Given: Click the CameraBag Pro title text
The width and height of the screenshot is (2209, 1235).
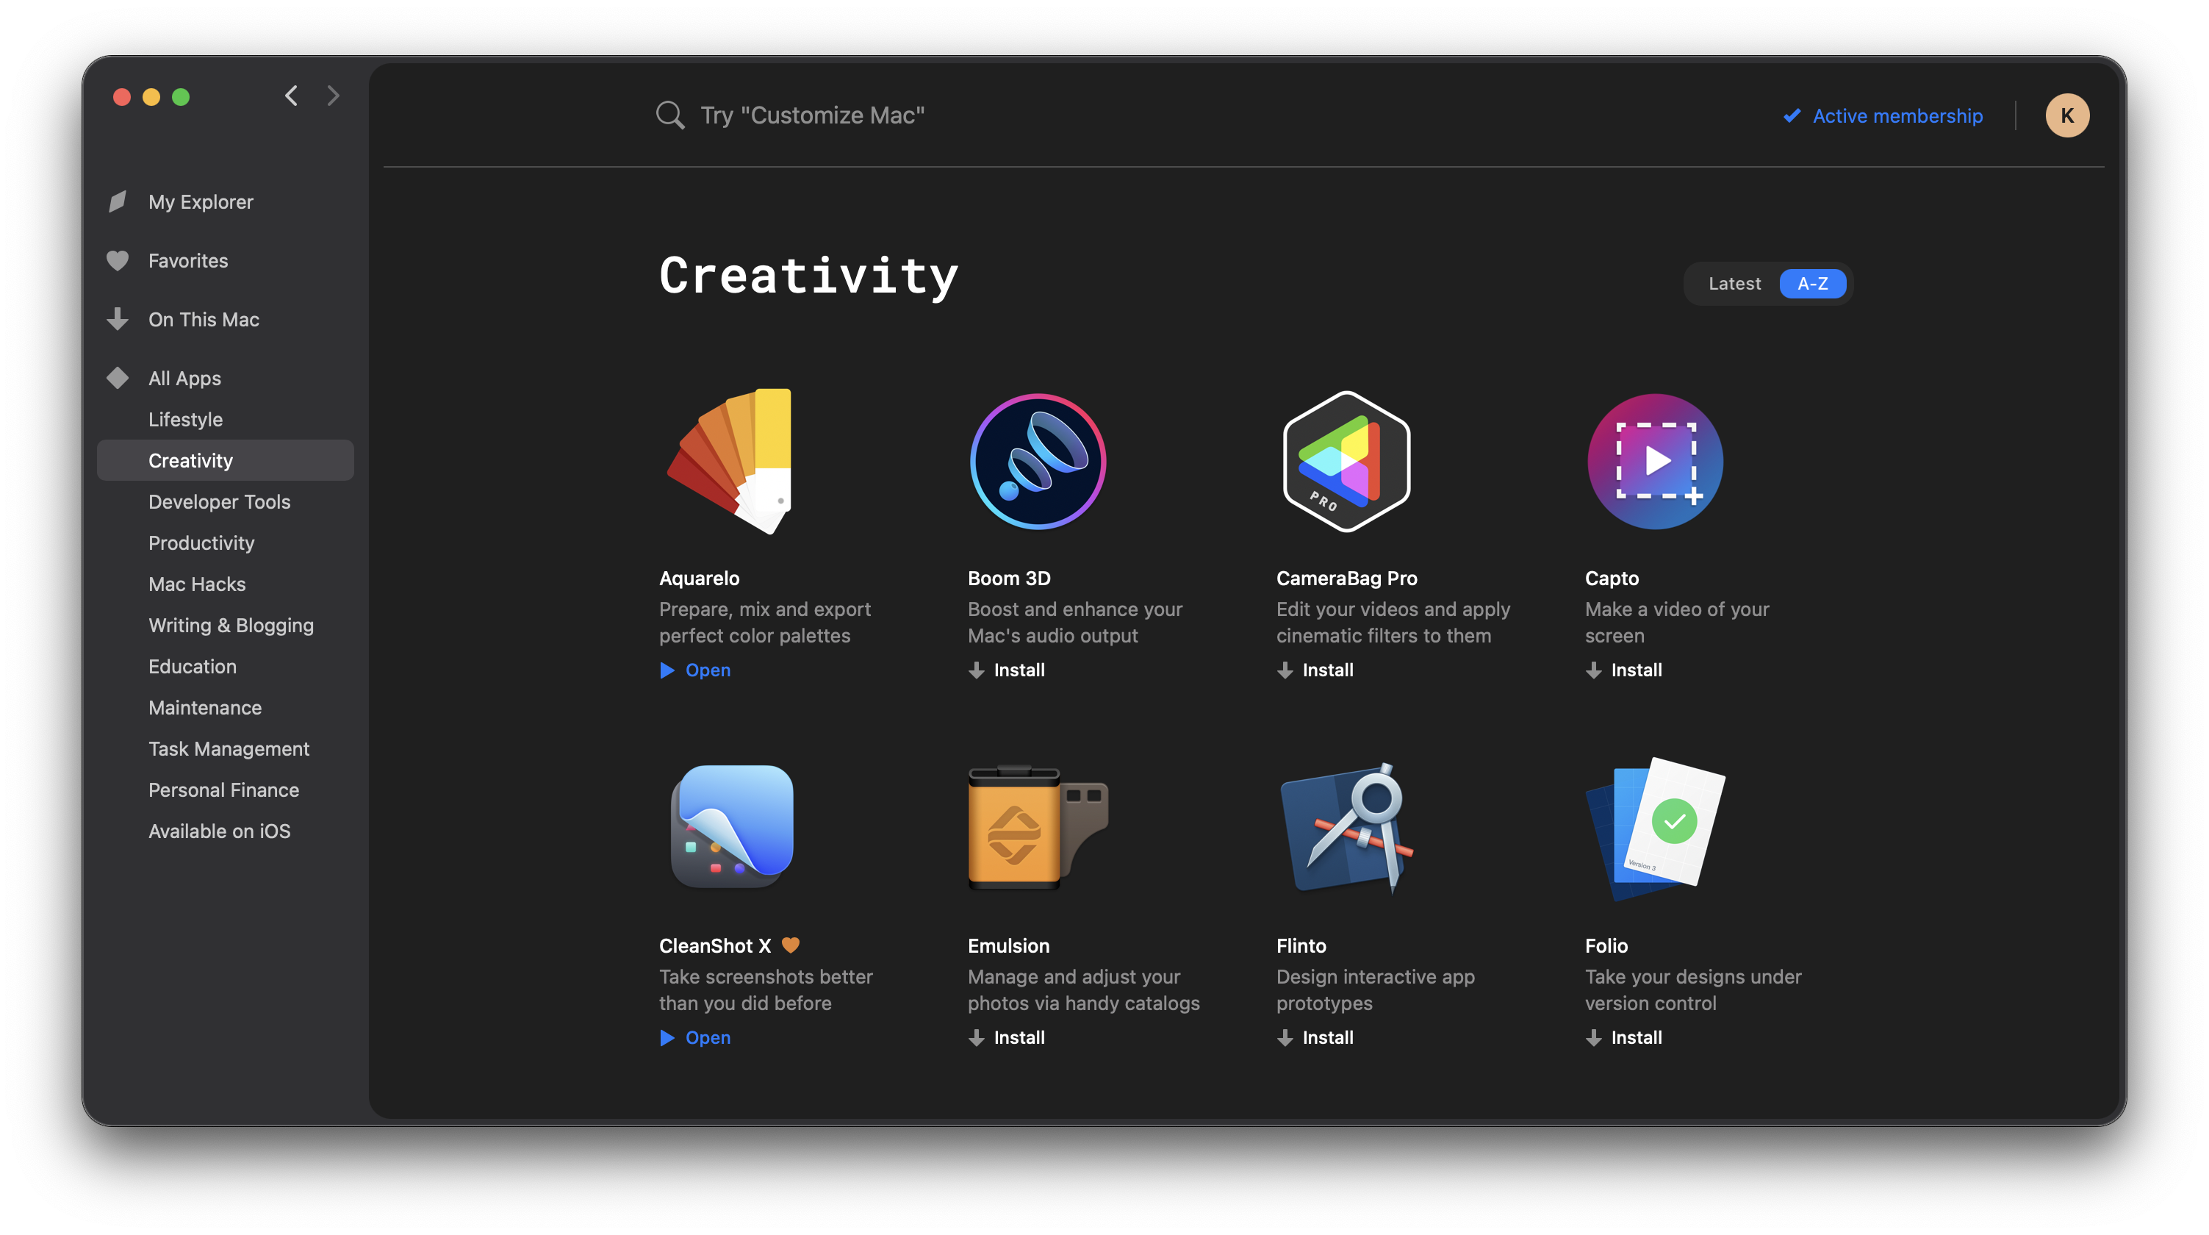Looking at the screenshot, I should 1346,578.
